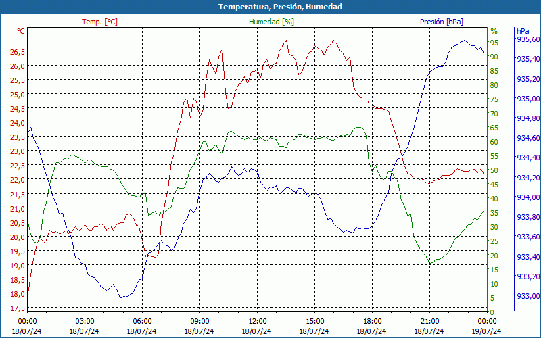Click the '934,40' pressure axis value
Viewport: 541px width, 338px height.
pyautogui.click(x=528, y=158)
